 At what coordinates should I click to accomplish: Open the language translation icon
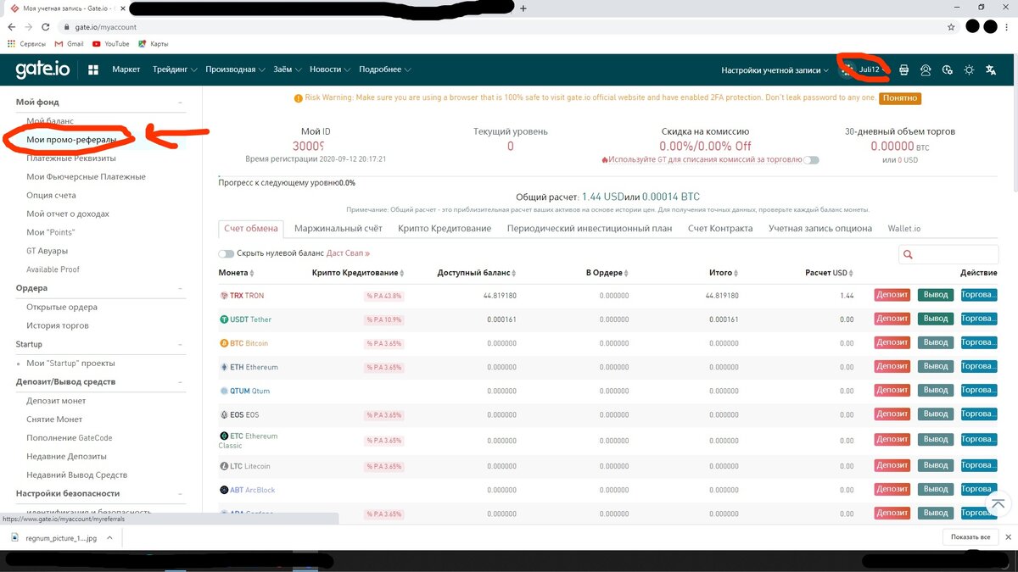click(x=991, y=69)
